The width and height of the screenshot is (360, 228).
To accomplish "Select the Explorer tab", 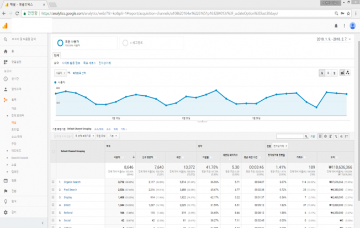I will tap(56, 56).
